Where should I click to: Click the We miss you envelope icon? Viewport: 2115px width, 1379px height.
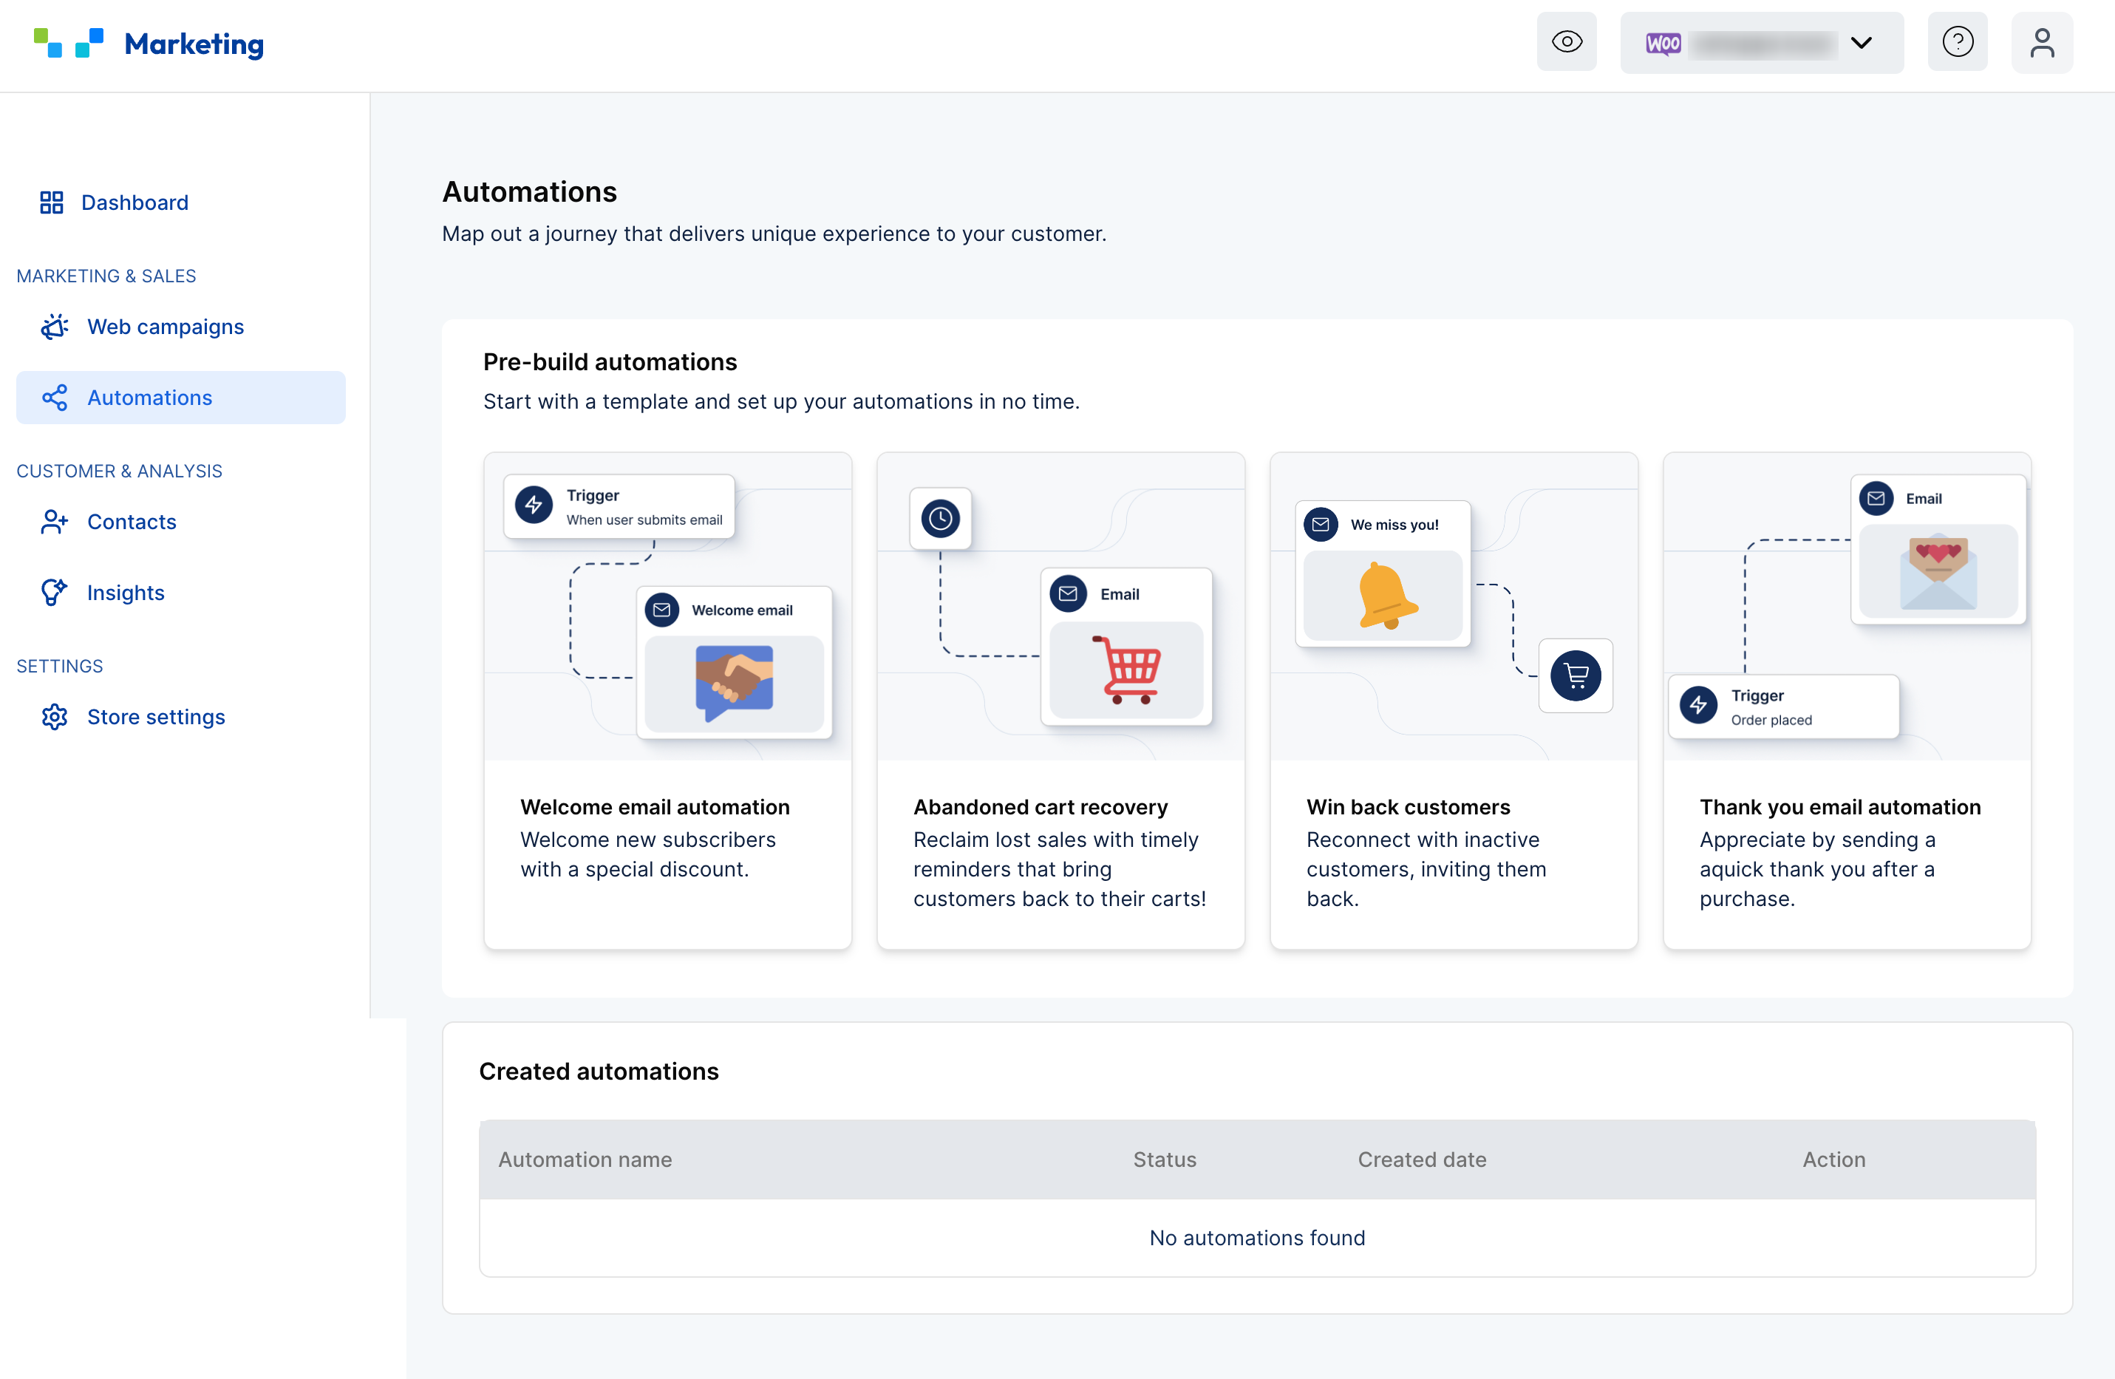pos(1321,524)
